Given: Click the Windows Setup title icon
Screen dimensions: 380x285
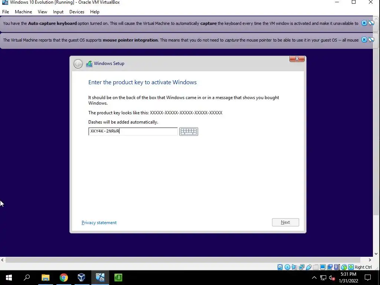Looking at the screenshot, I should [89, 63].
